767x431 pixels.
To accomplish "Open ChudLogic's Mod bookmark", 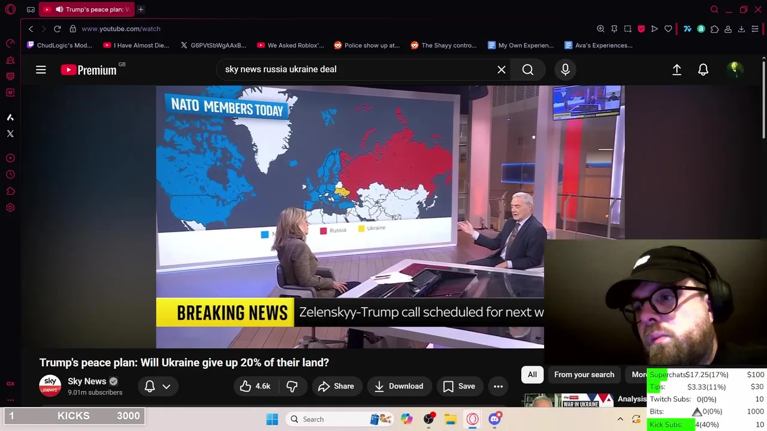I will coord(59,45).
